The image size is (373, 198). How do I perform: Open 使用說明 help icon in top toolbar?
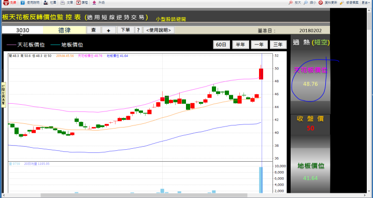23,3
